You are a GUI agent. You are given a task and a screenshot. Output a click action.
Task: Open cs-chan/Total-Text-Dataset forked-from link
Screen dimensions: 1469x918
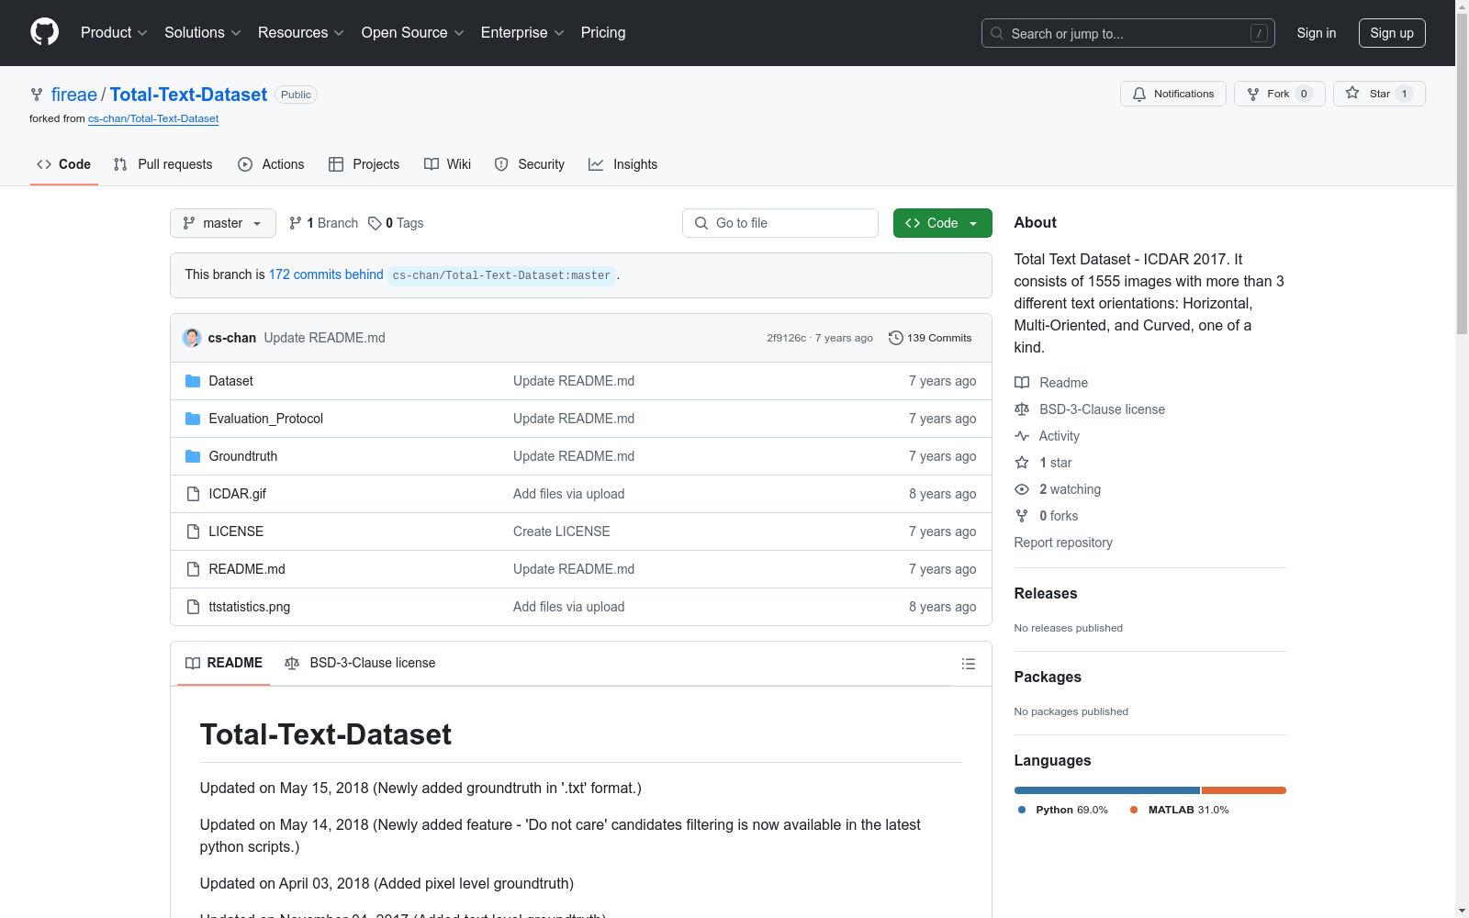click(153, 118)
